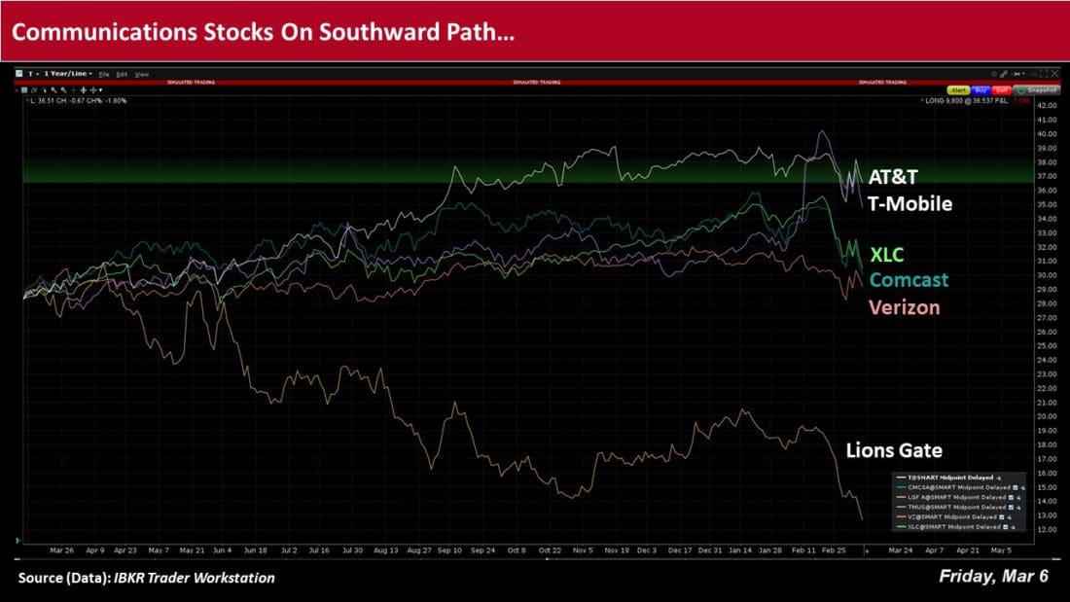Click the Mar 26 date on time axis
Screen dimensions: 1070x602
click(x=61, y=550)
